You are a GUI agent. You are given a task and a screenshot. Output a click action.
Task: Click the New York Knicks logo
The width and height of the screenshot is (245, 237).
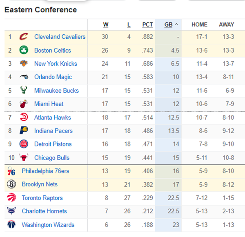coord(24,64)
